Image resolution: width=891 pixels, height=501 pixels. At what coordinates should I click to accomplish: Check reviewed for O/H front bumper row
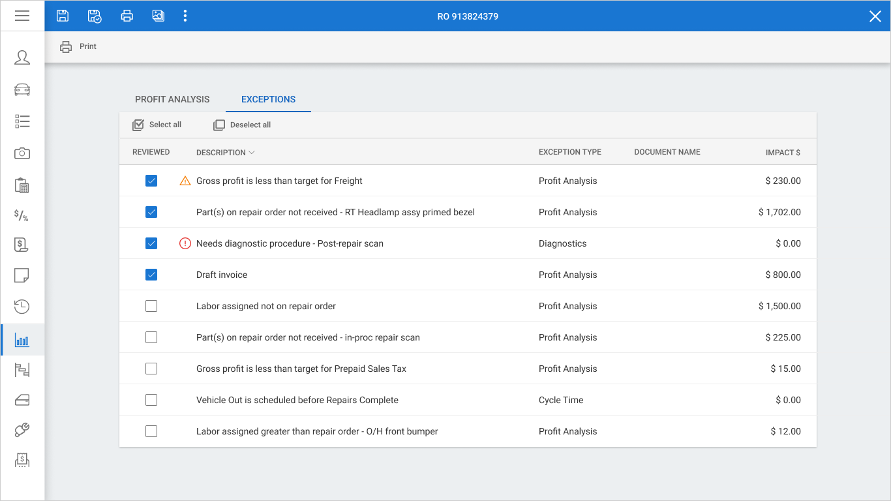pos(151,431)
